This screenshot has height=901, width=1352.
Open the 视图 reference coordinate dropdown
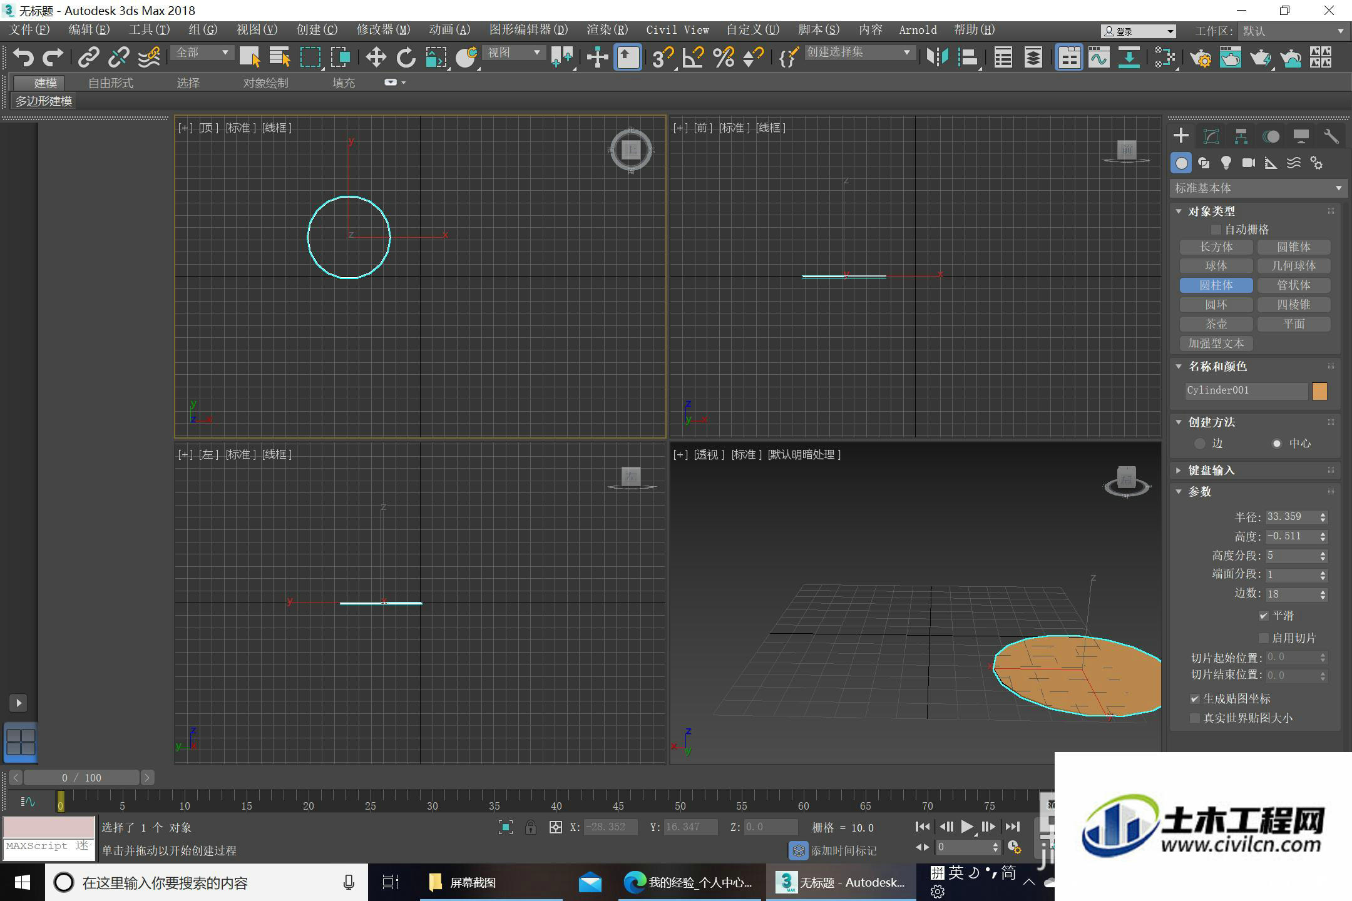point(513,53)
